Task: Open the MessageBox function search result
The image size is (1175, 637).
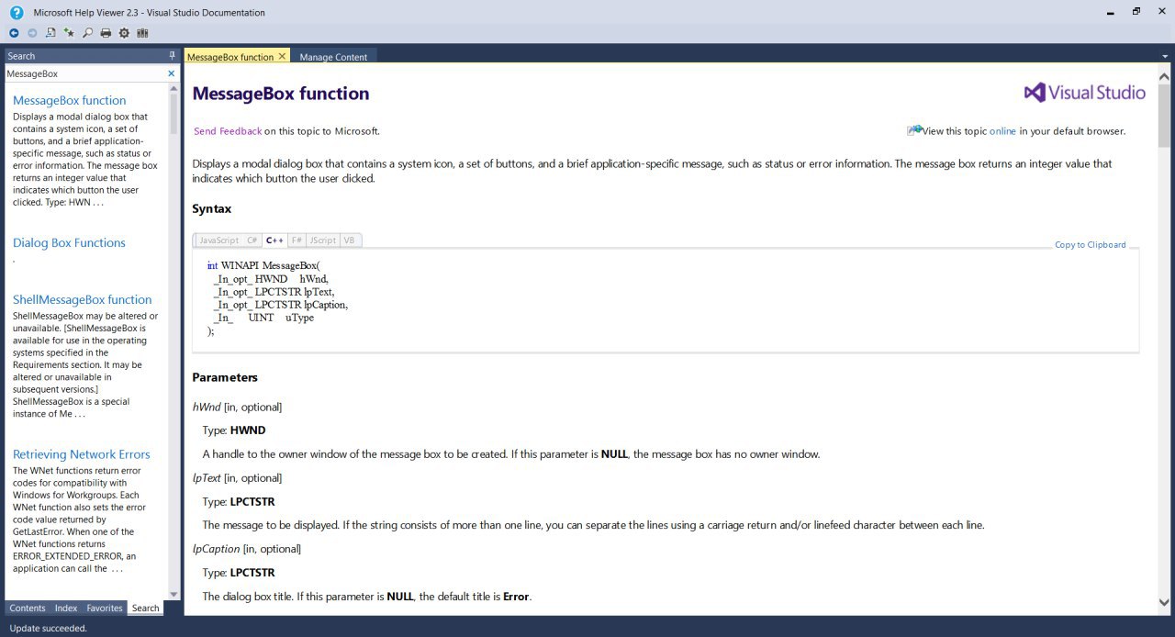Action: (70, 100)
